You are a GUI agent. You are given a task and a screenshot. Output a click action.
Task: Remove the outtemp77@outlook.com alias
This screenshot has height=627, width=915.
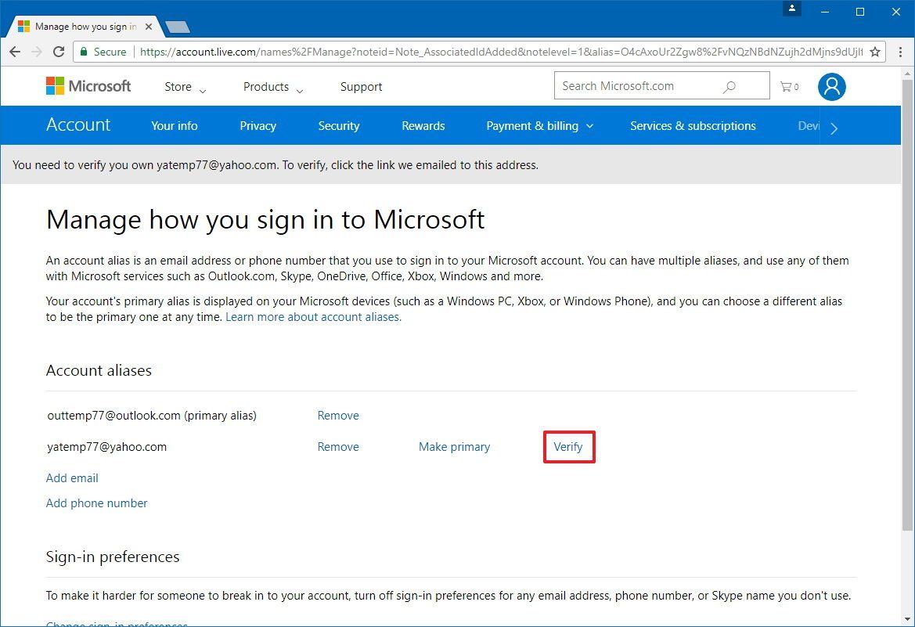pyautogui.click(x=338, y=416)
